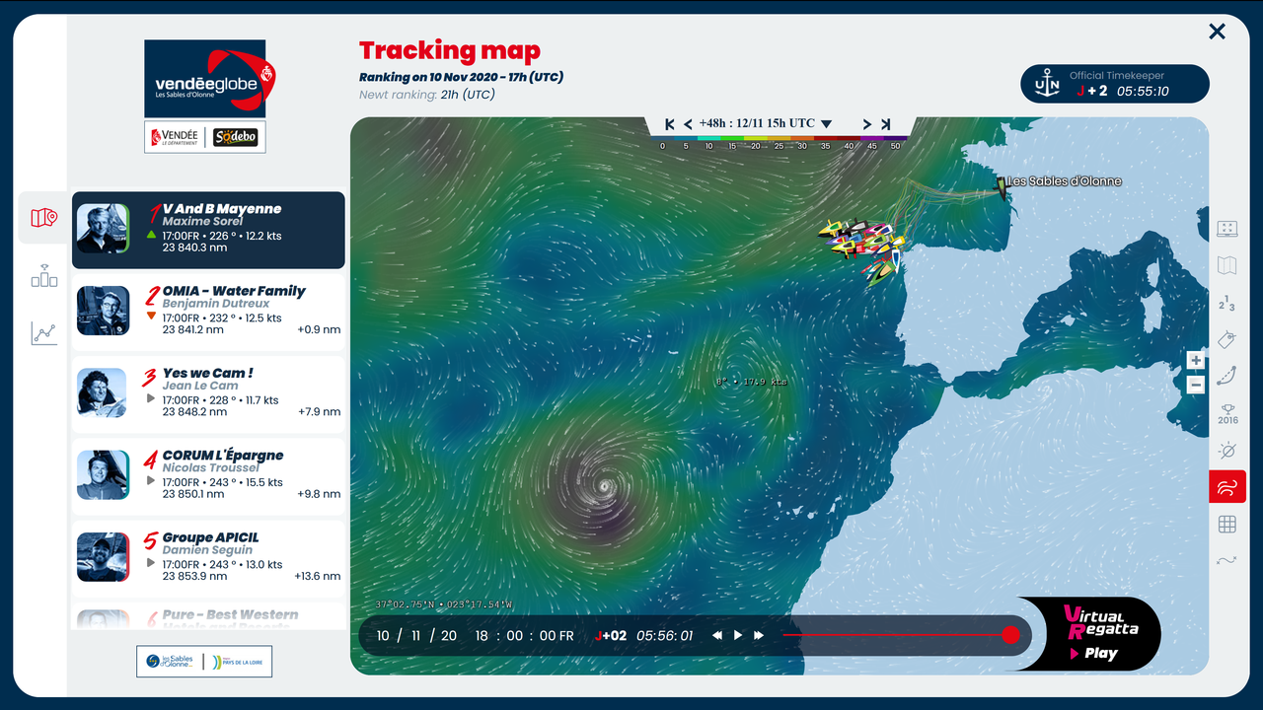Toggle the waypoint path icon

(1227, 561)
